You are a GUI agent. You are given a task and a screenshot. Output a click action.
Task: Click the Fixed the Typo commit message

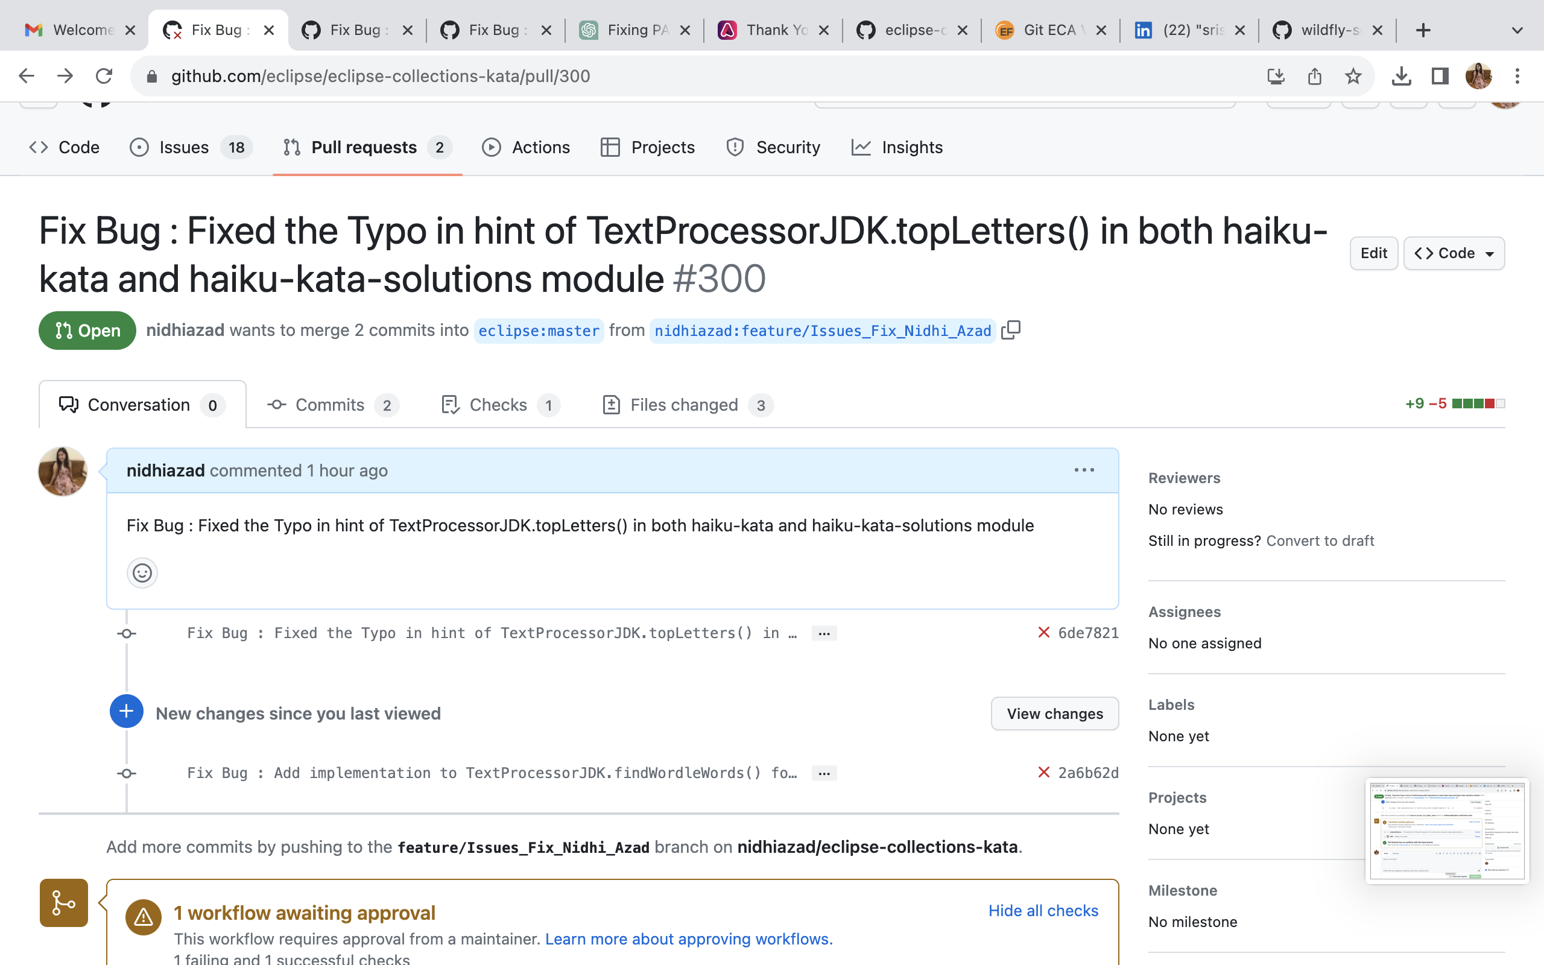[x=492, y=633]
